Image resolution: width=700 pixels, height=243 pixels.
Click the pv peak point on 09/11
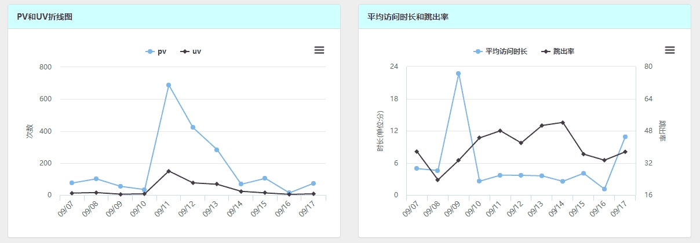point(169,85)
